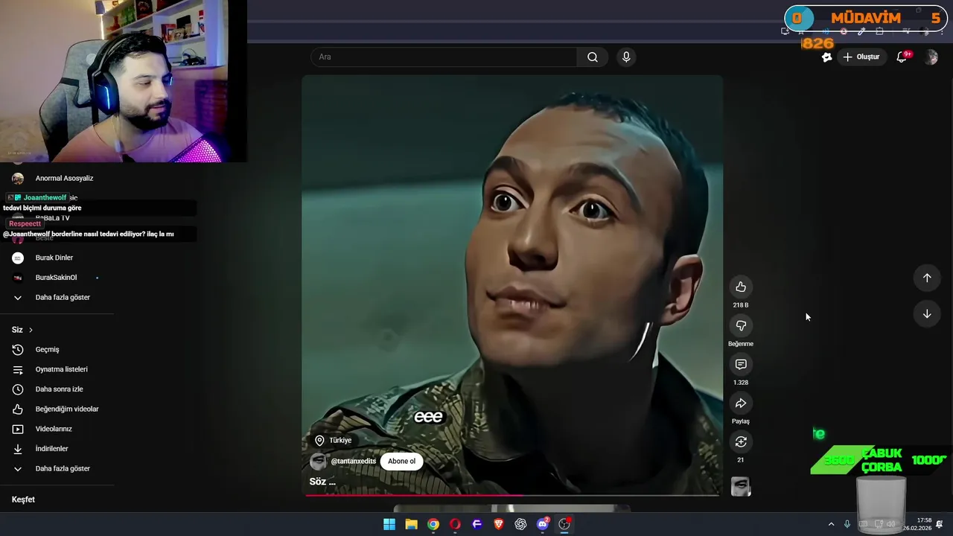Share the Short using Paylaş arrow

741,403
